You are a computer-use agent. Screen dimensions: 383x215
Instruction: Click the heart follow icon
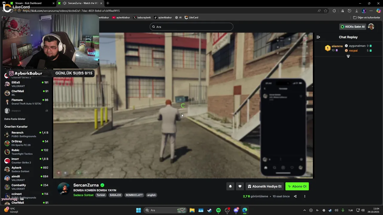pyautogui.click(x=240, y=186)
